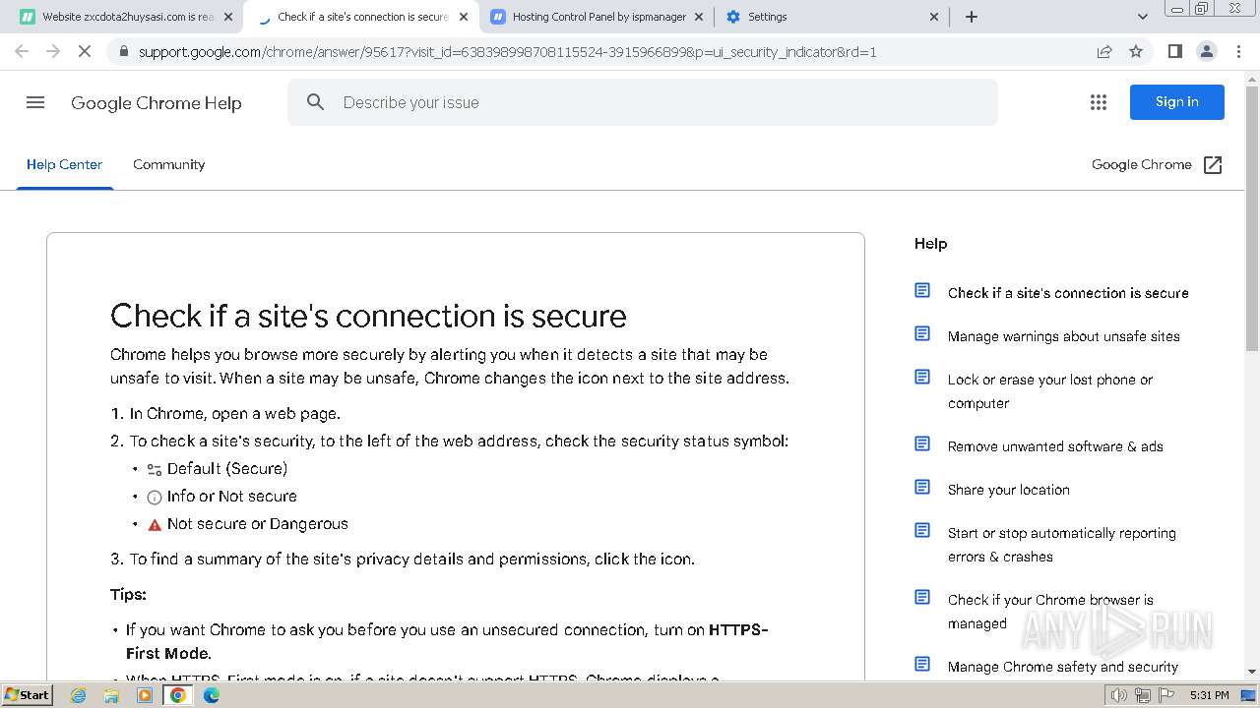Click article icon beside 'Manage warnings about unsafe sites'
Image resolution: width=1260 pixels, height=708 pixels.
click(922, 334)
